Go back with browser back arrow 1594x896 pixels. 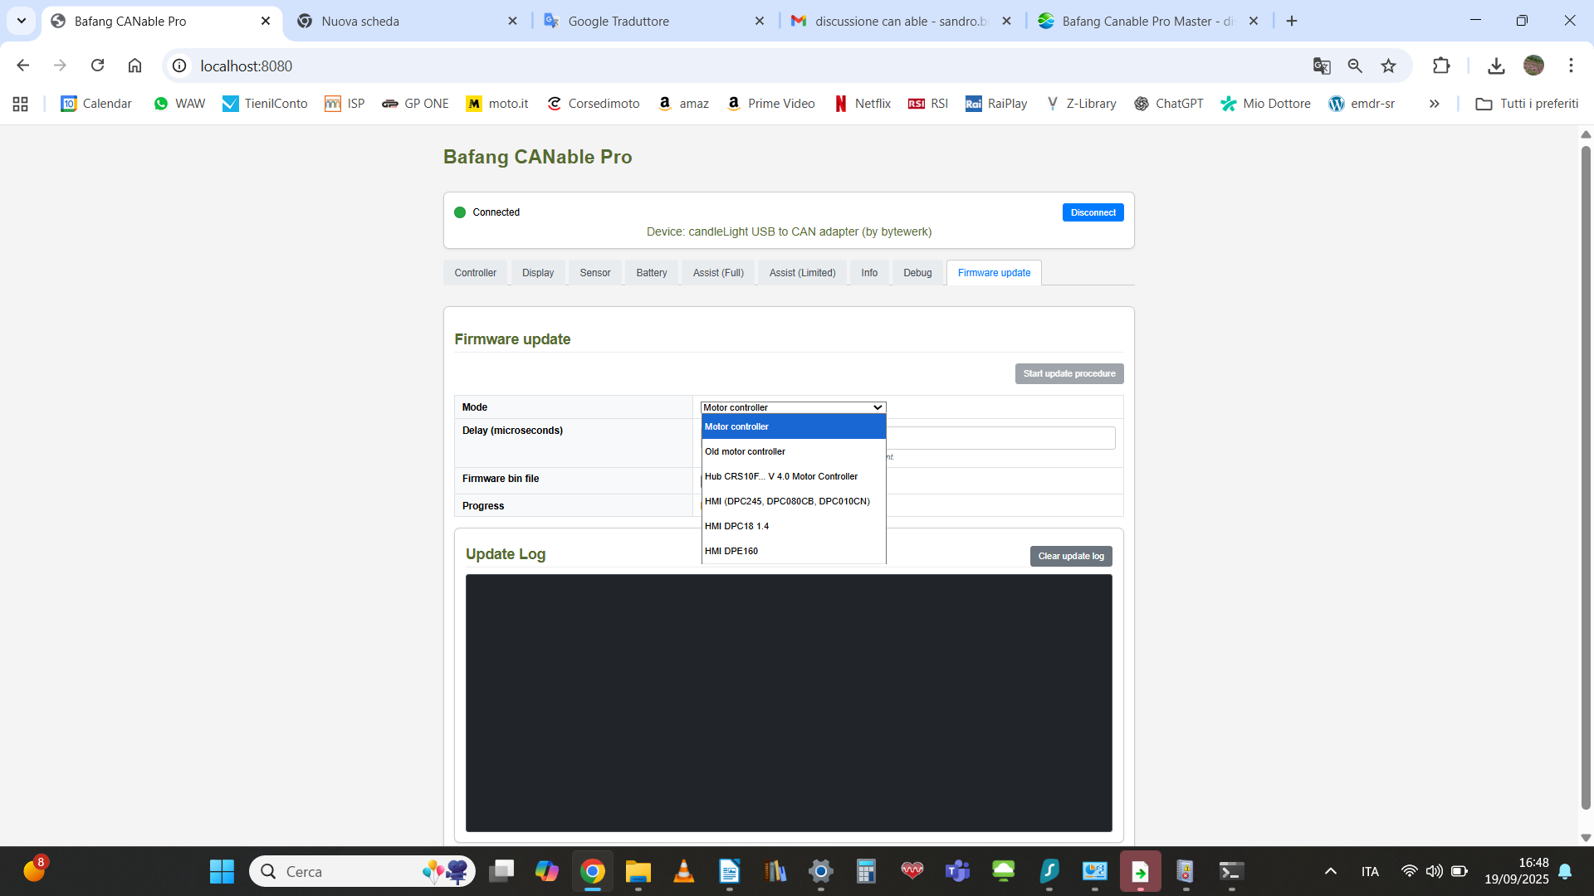click(x=23, y=66)
